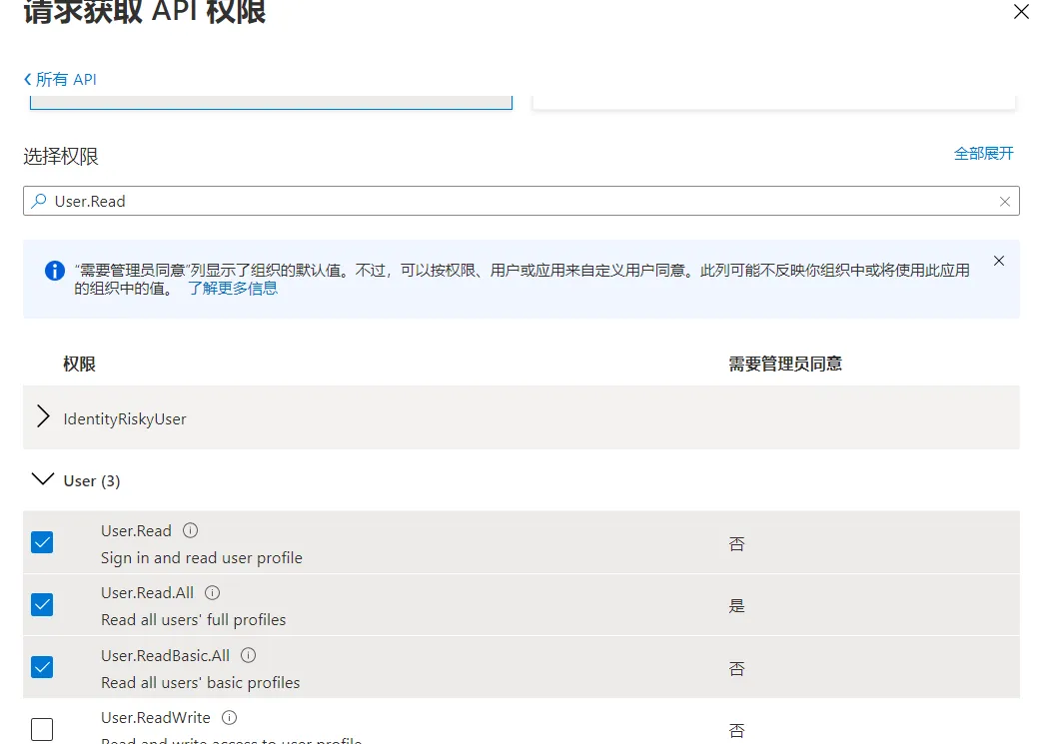Viewport: 1042px width, 744px height.
Task: Click the 选择权限 section heading
Action: 61,156
